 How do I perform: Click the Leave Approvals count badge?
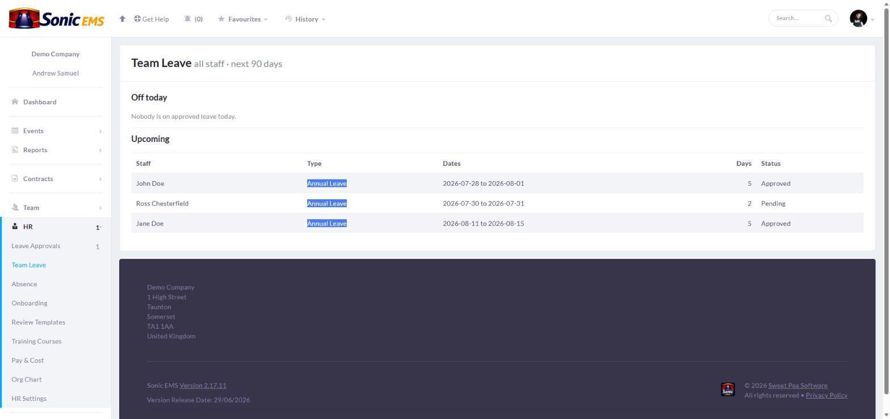click(98, 247)
